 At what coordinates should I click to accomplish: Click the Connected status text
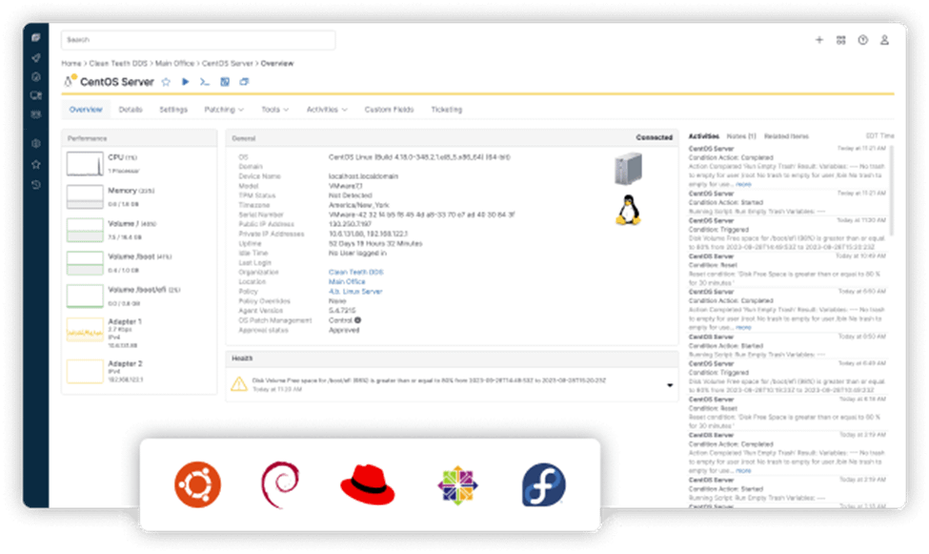tap(654, 137)
